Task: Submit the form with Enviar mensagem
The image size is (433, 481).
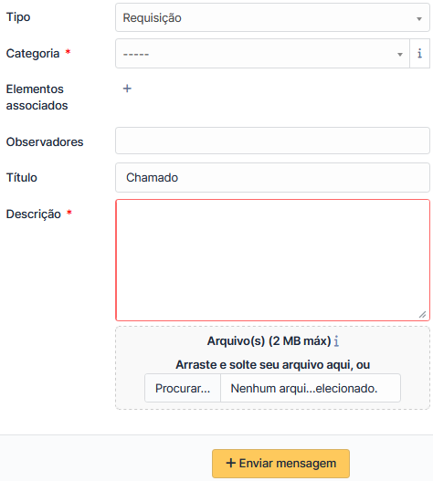Action: point(280,464)
